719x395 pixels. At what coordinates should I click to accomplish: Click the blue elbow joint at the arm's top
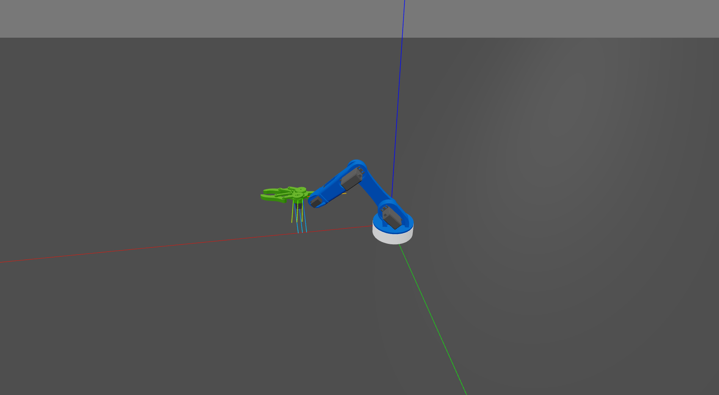(x=357, y=164)
